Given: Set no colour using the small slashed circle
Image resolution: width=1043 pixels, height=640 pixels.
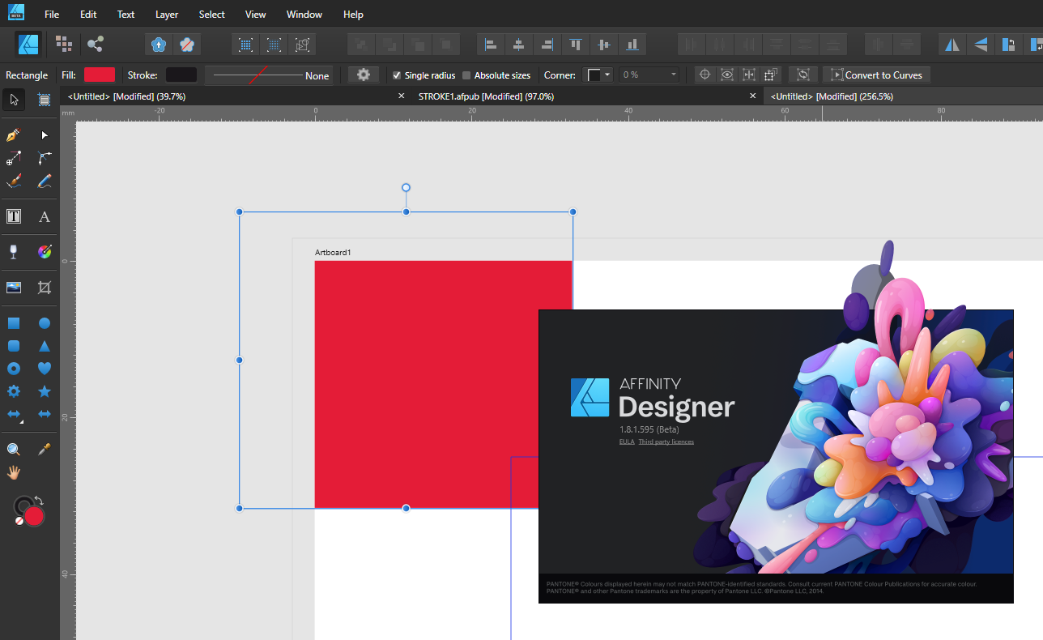Looking at the screenshot, I should click(19, 521).
